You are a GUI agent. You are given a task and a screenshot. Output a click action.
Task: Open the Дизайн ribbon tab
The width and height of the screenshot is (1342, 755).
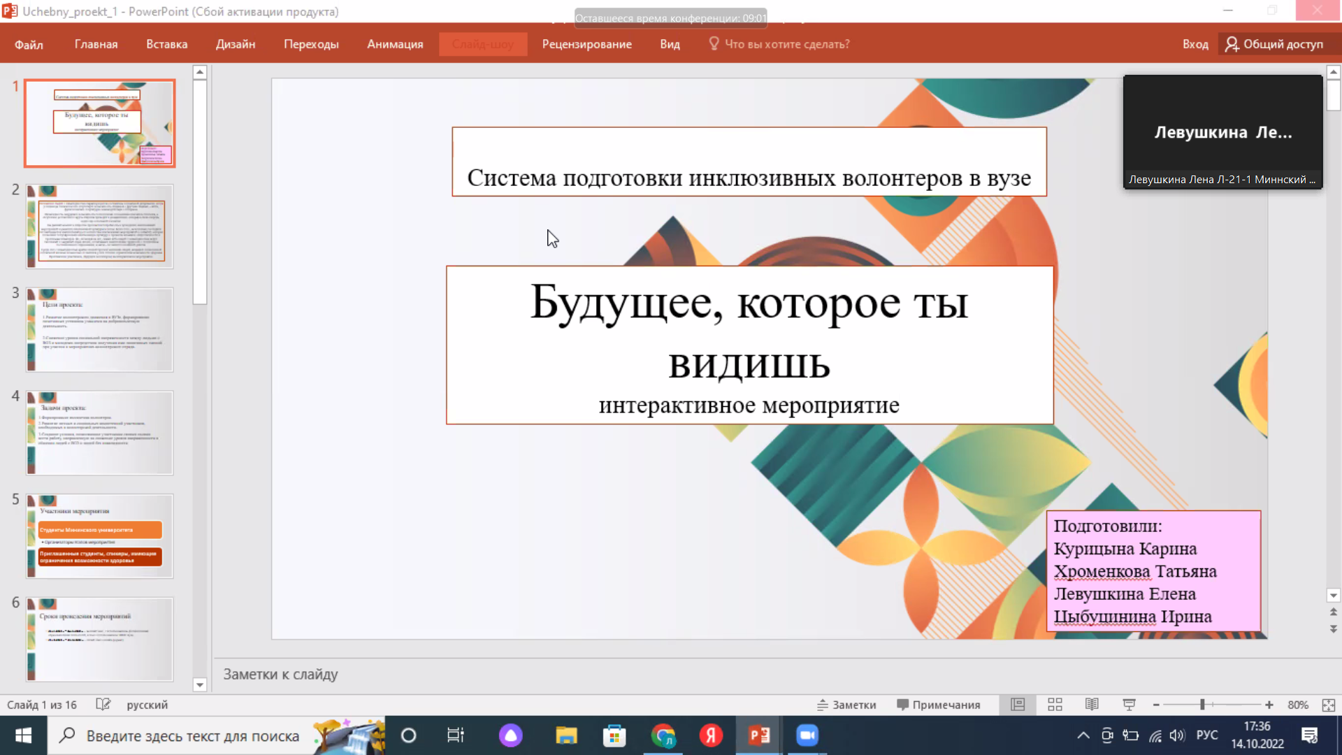tap(235, 44)
